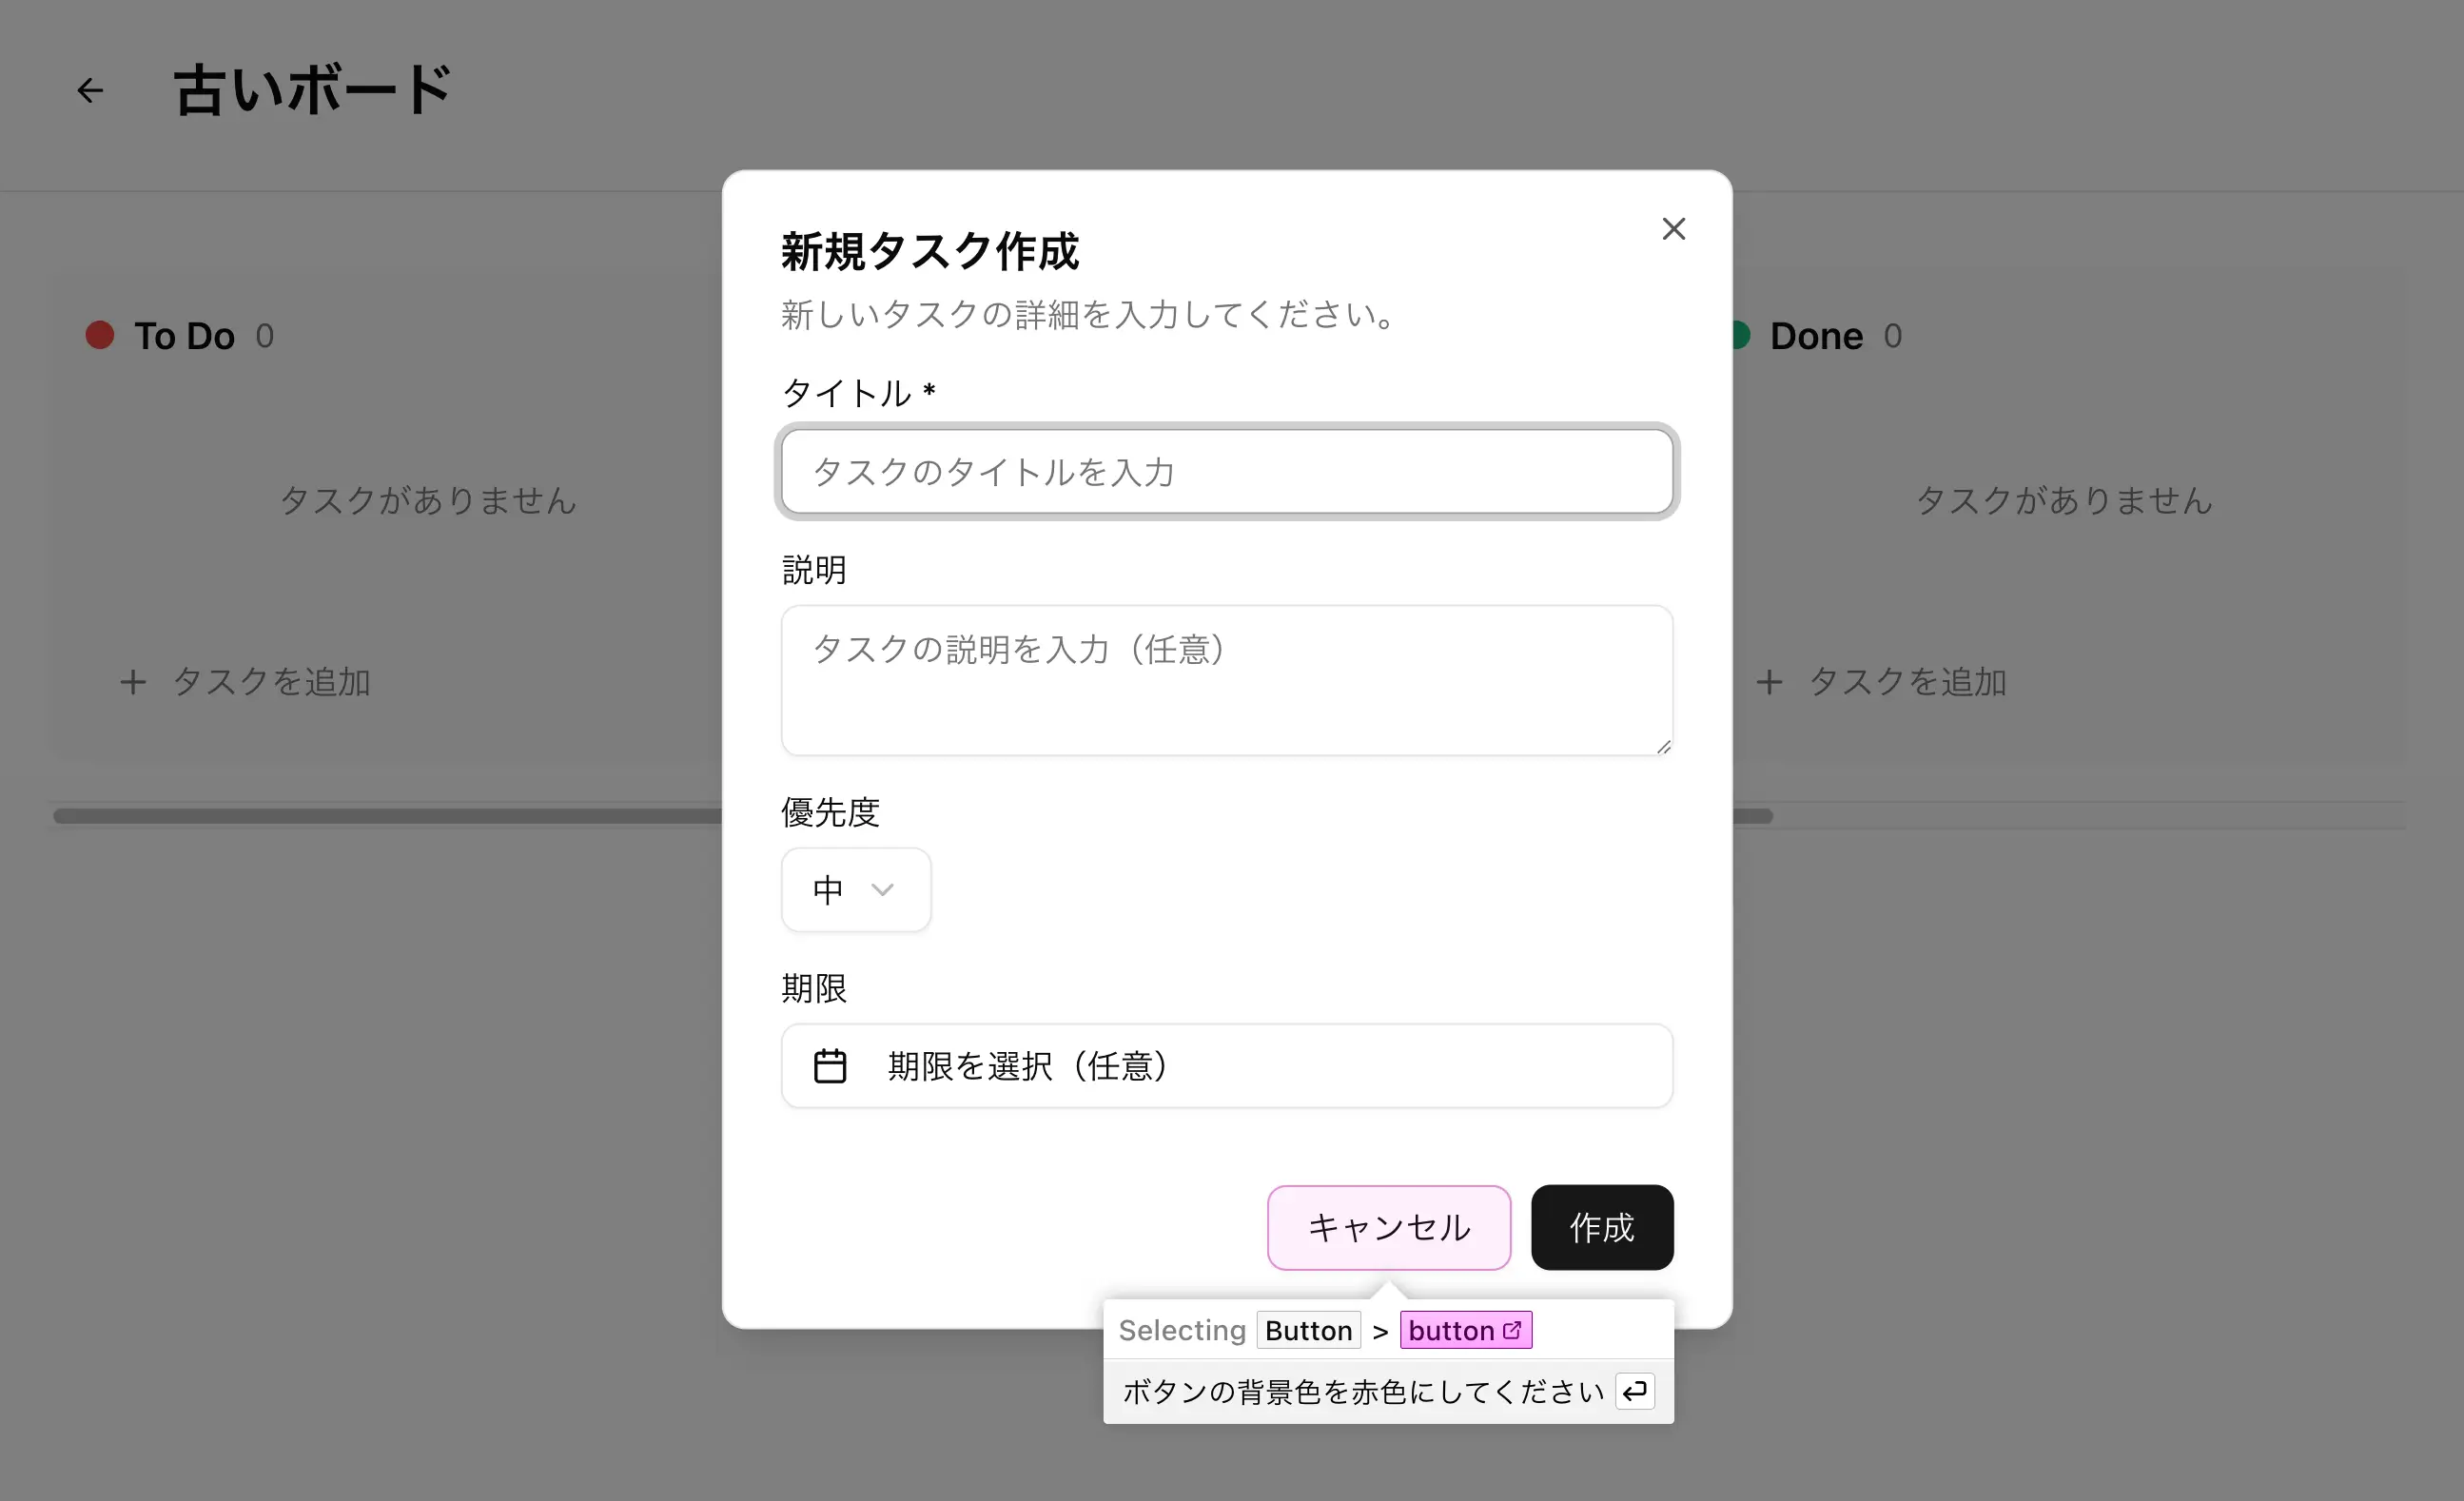The image size is (2464, 1501).
Task: Select the pink button element tag
Action: pos(1451,1330)
